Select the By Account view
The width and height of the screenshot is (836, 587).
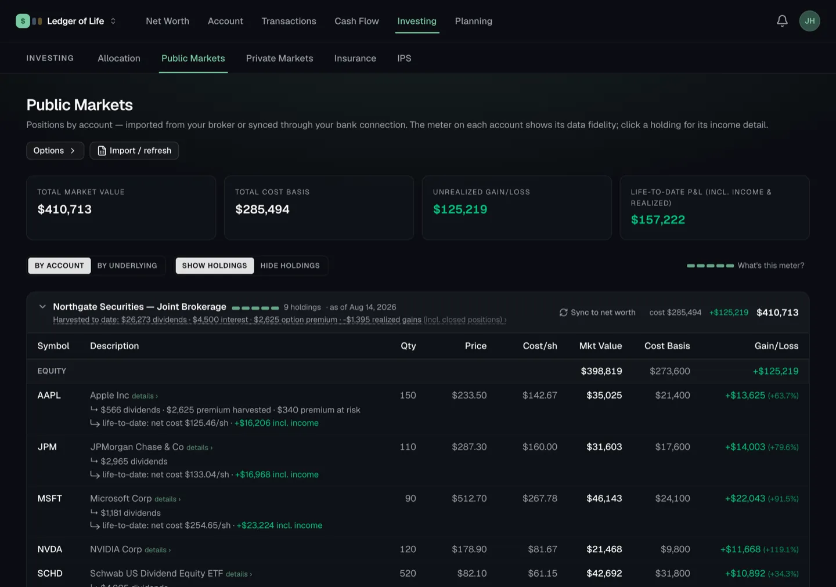pyautogui.click(x=59, y=266)
